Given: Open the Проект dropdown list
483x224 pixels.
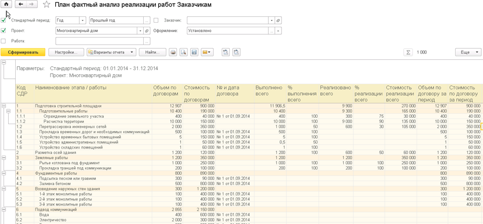Looking at the screenshot, I should click(x=140, y=31).
